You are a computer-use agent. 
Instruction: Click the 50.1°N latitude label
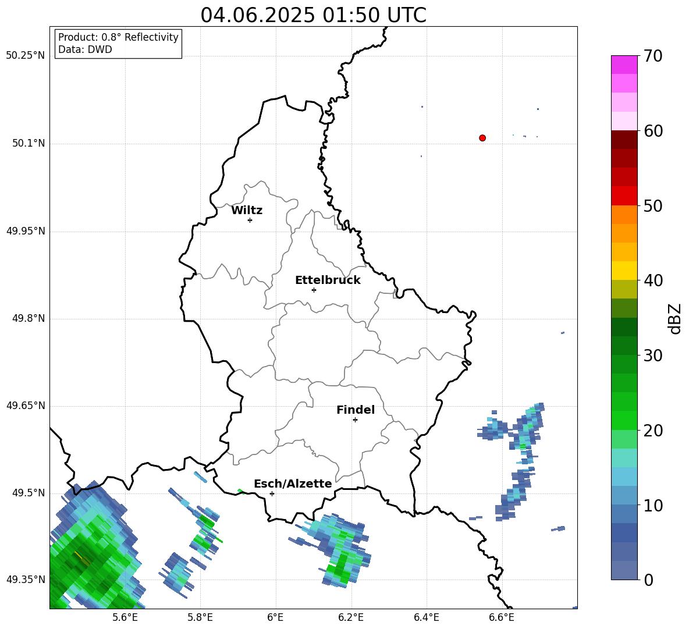29,144
